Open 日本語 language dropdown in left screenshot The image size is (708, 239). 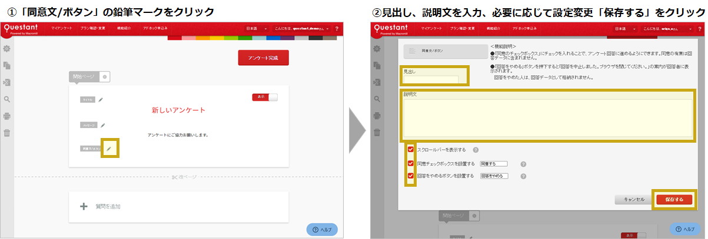click(257, 28)
